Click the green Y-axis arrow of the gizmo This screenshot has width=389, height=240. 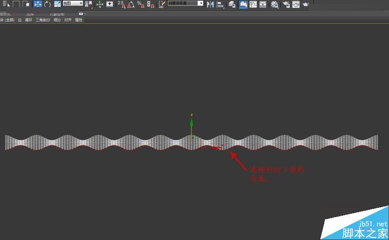191,123
